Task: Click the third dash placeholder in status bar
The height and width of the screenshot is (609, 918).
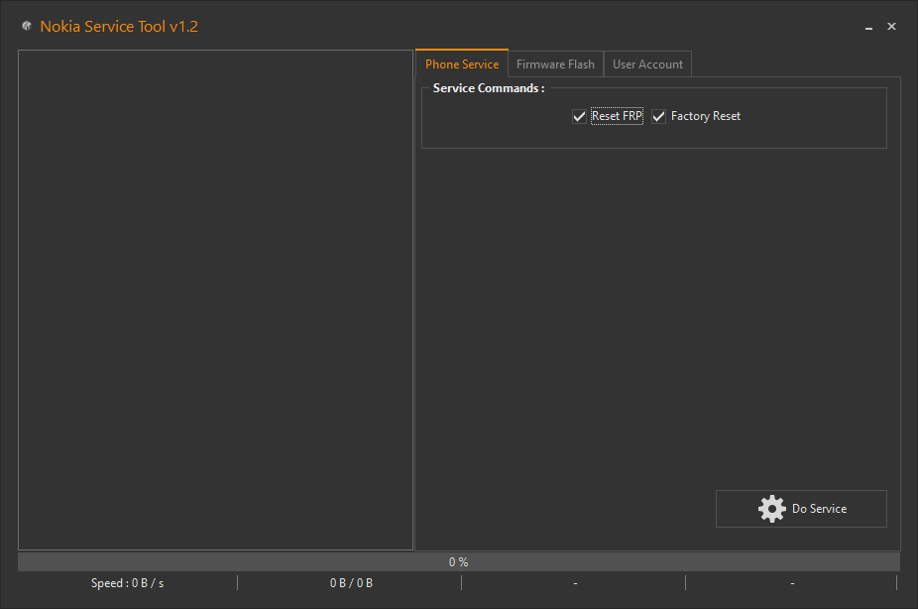Action: [x=574, y=583]
